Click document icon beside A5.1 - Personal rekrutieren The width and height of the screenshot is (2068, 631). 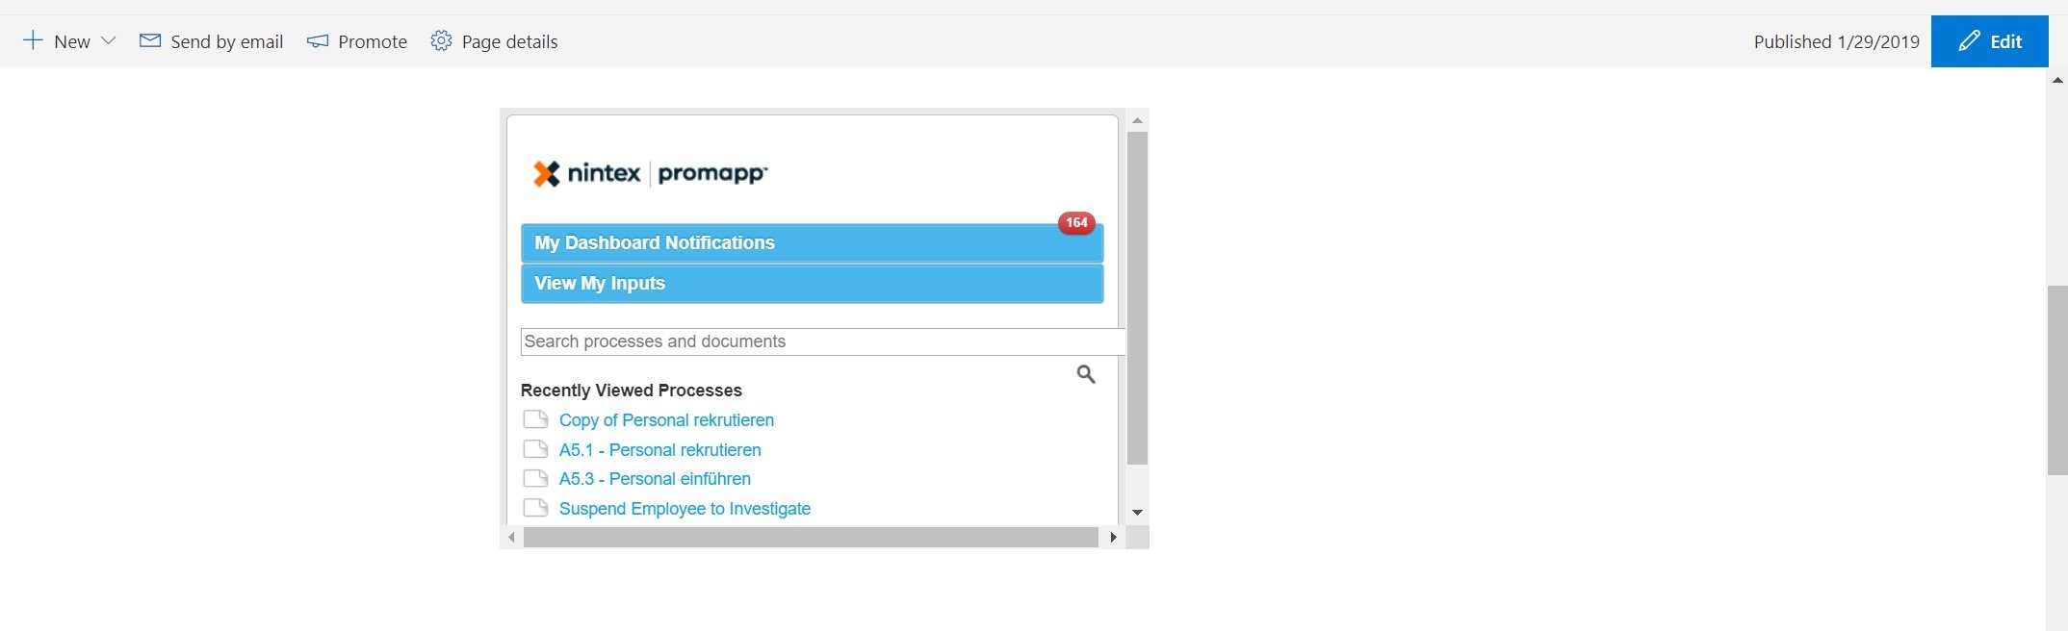(535, 449)
